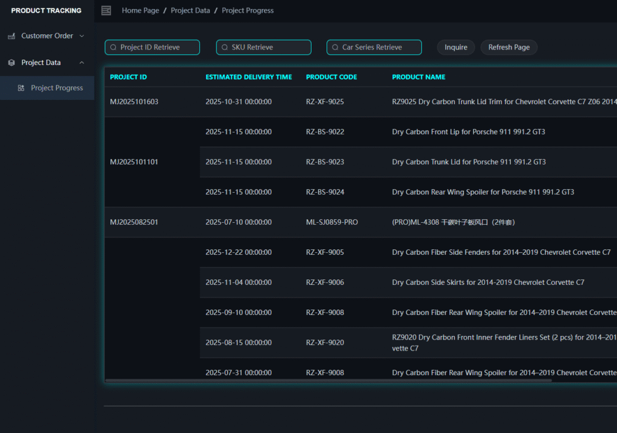Collapse the Project Data chevron
This screenshot has width=617, height=433.
[82, 63]
